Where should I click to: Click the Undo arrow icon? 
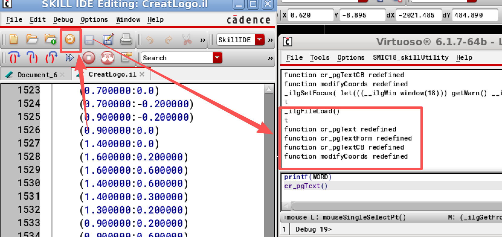click(x=150, y=40)
